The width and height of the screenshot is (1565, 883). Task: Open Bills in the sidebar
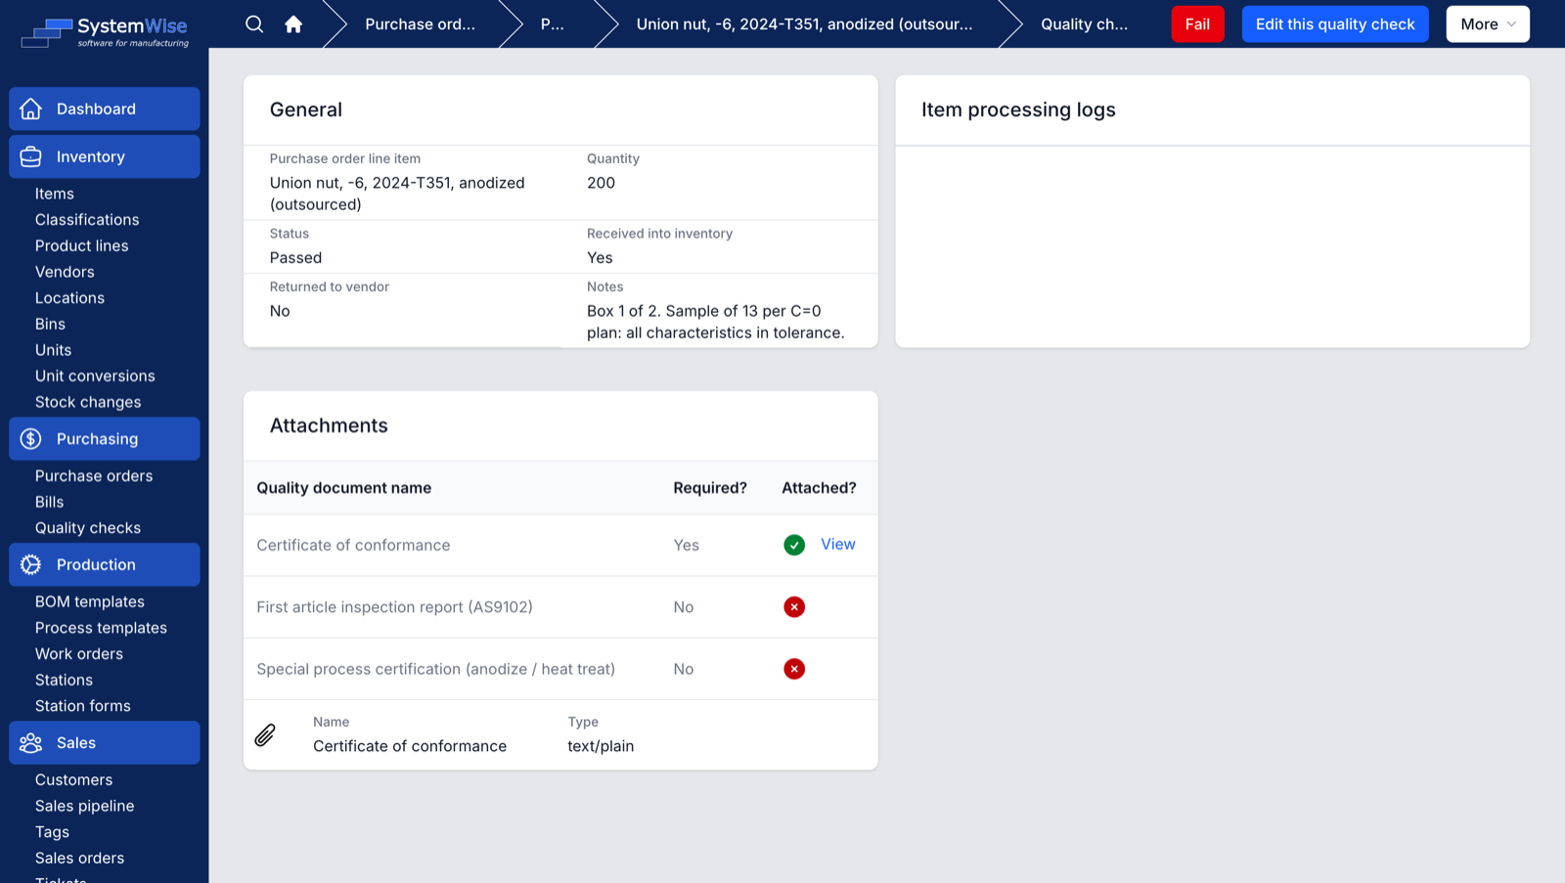coord(49,502)
